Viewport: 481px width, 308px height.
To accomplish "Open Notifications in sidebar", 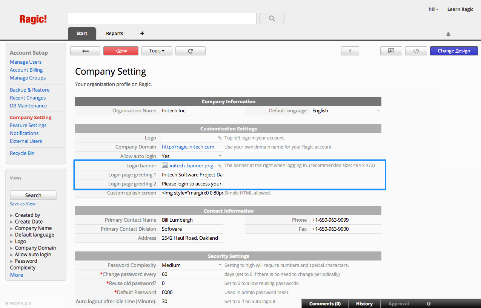I will pos(24,133).
